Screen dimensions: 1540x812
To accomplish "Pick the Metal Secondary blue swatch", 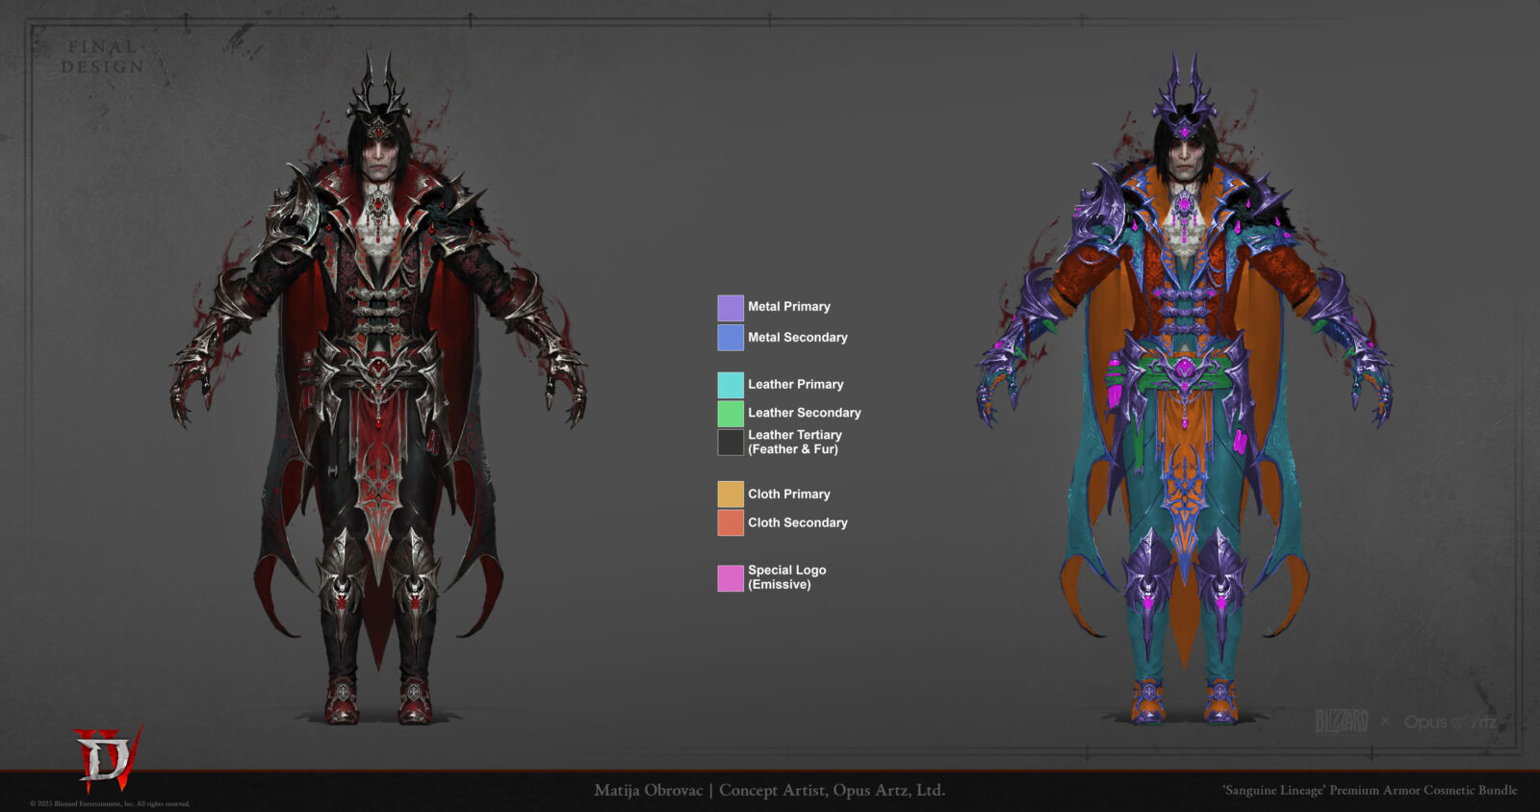I will [x=731, y=338].
